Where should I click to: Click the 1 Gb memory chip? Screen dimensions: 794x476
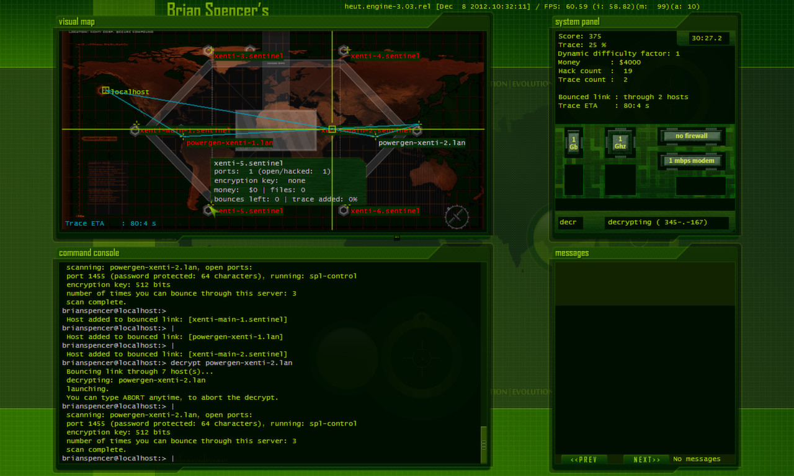point(573,143)
